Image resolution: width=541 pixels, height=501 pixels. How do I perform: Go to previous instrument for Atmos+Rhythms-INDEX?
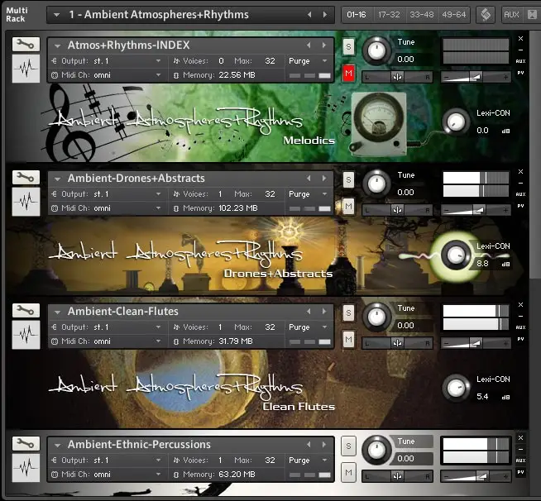(x=309, y=45)
